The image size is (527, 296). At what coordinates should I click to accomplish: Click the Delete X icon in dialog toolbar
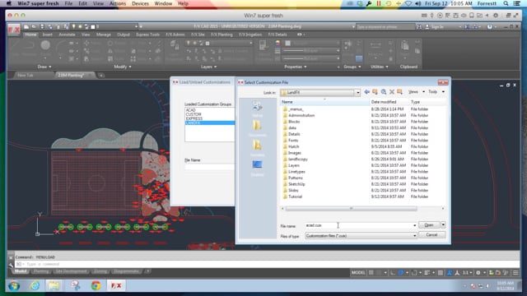point(392,92)
